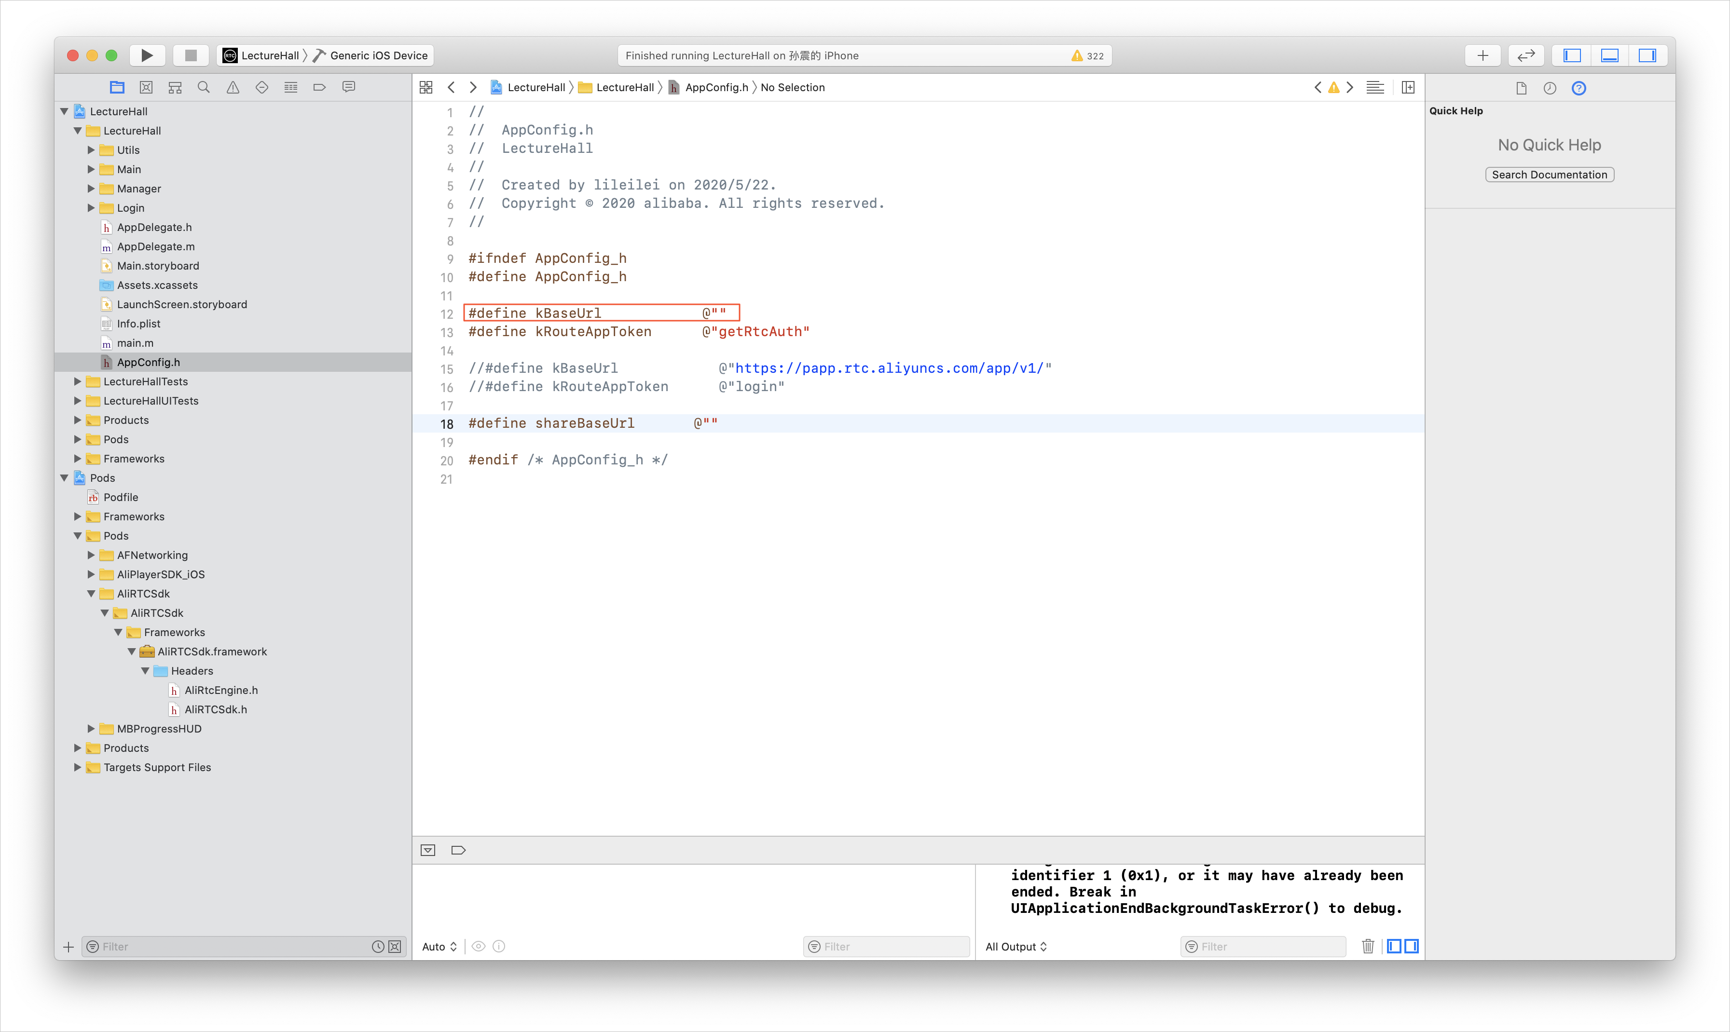This screenshot has height=1032, width=1730.
Task: Click the warning count 322 indicator
Action: pos(1087,55)
